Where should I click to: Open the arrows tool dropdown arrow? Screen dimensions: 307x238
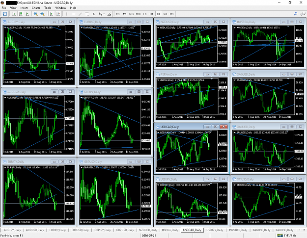104,14
